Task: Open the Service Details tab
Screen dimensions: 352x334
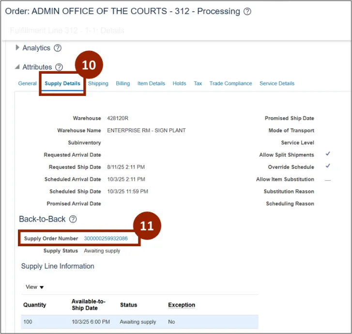Action: 277,83
